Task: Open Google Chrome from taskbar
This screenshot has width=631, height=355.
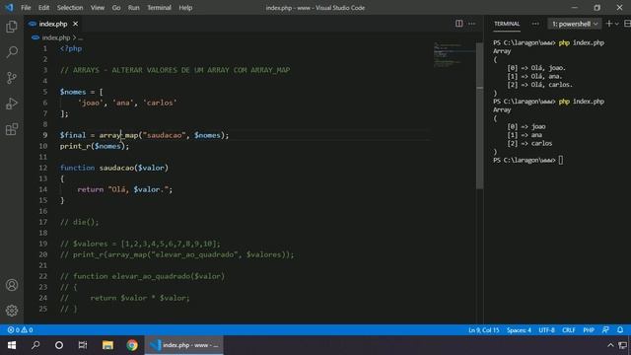Action: tap(132, 345)
